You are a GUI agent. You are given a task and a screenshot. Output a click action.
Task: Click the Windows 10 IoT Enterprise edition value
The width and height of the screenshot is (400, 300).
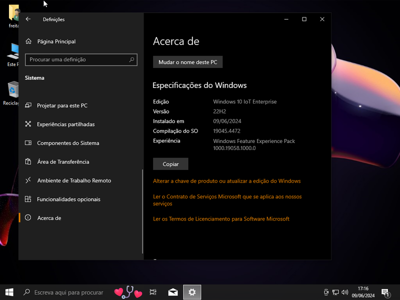tap(245, 101)
